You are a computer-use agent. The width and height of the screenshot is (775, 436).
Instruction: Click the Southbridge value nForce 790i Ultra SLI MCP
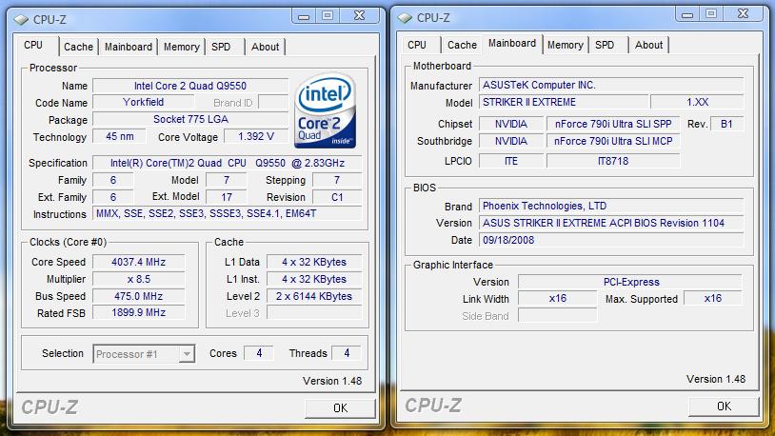tap(613, 141)
